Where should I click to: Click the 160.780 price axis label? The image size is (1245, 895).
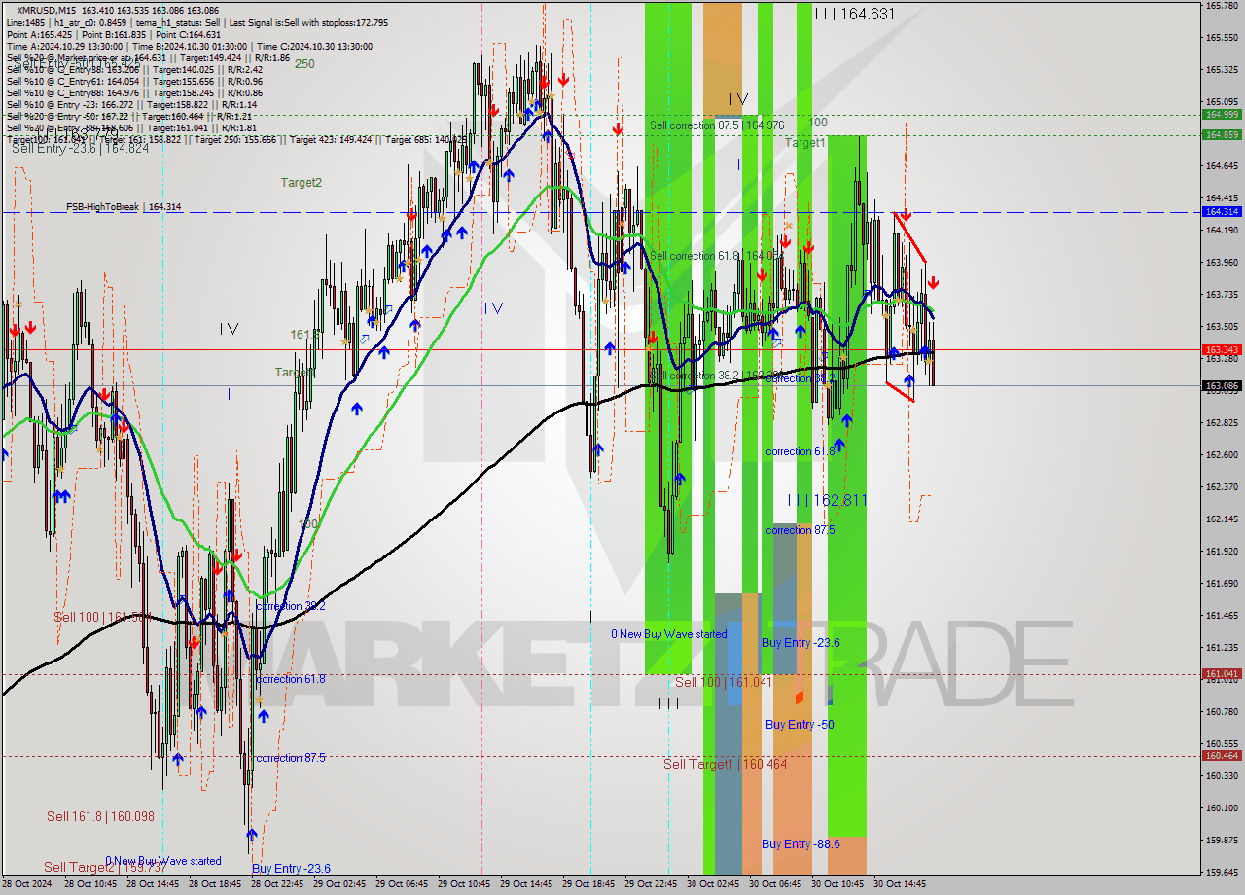click(x=1222, y=712)
